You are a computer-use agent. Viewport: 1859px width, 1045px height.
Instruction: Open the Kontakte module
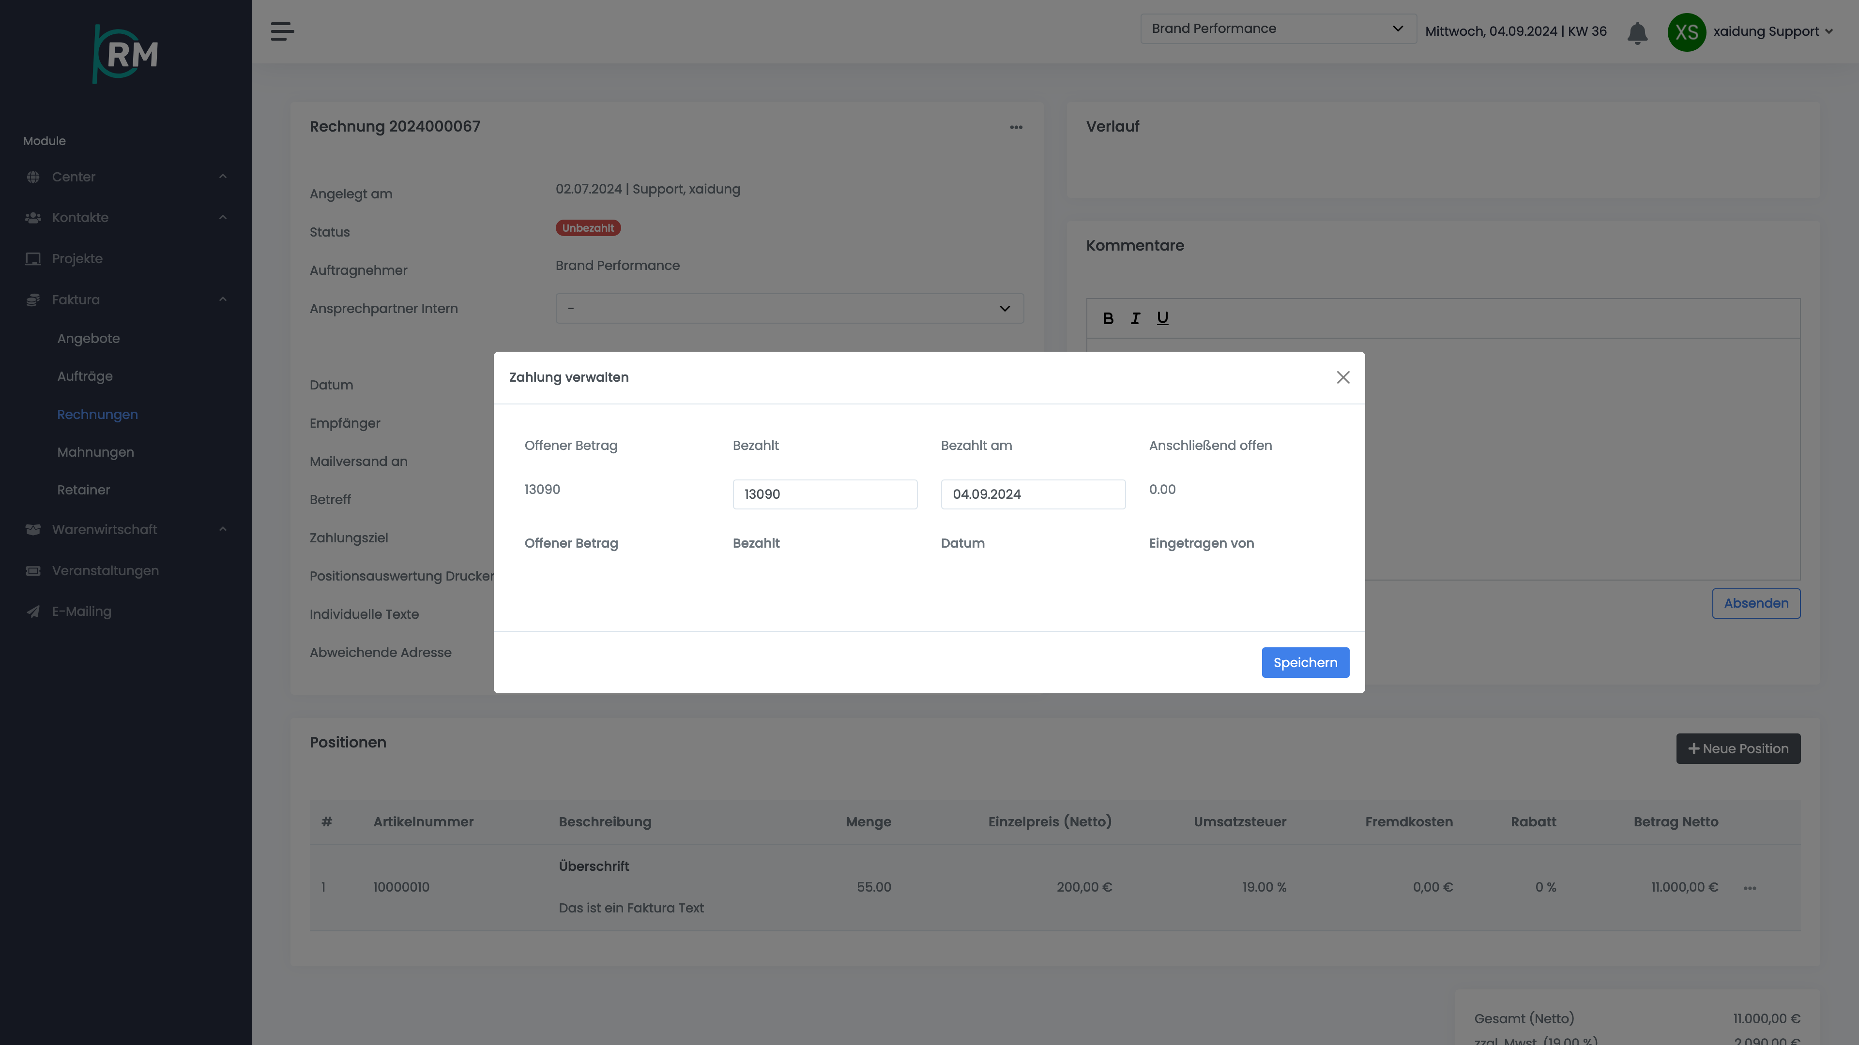tap(80, 218)
